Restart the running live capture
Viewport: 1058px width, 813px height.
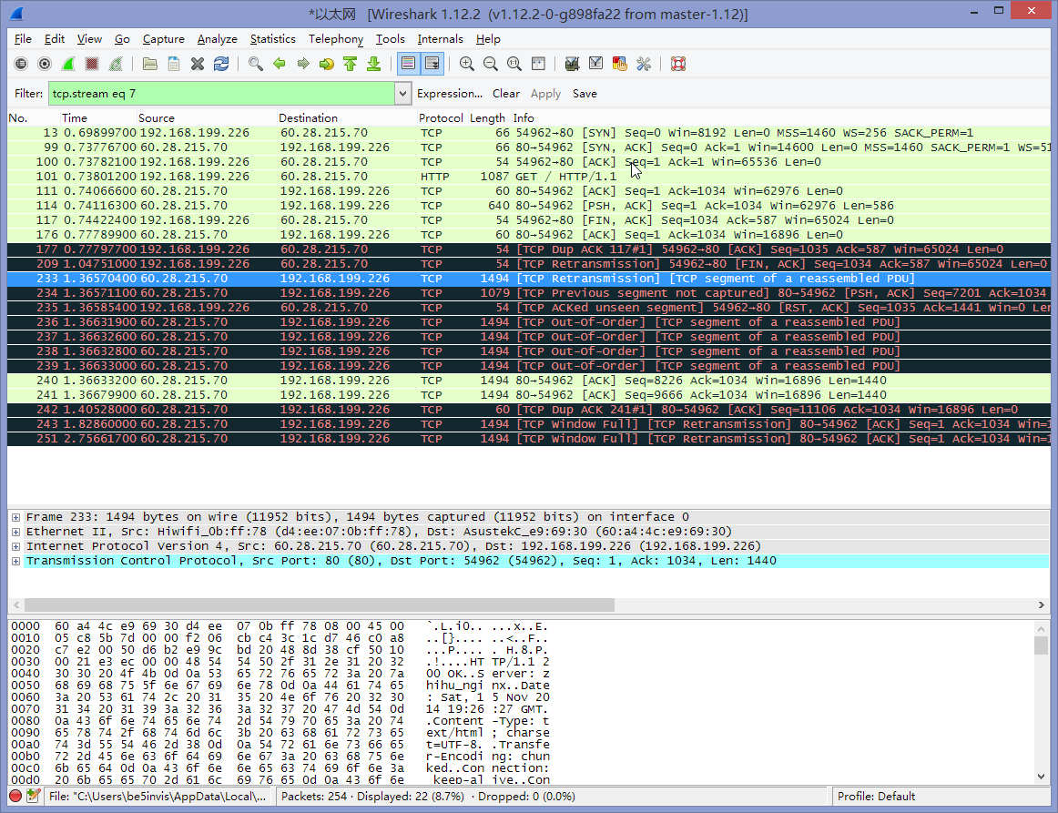click(116, 64)
